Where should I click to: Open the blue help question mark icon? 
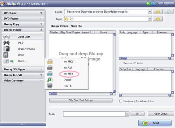click(153, 3)
